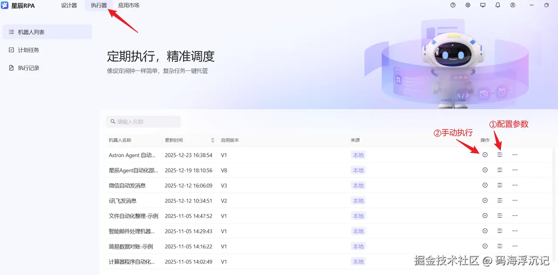Click the 启用版本 column header
This screenshot has width=558, height=275.
click(230, 140)
